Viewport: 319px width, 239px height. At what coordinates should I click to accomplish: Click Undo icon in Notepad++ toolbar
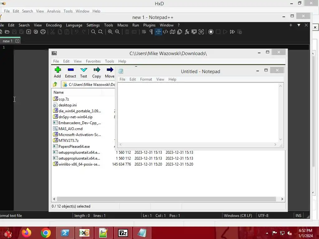(x=77, y=32)
